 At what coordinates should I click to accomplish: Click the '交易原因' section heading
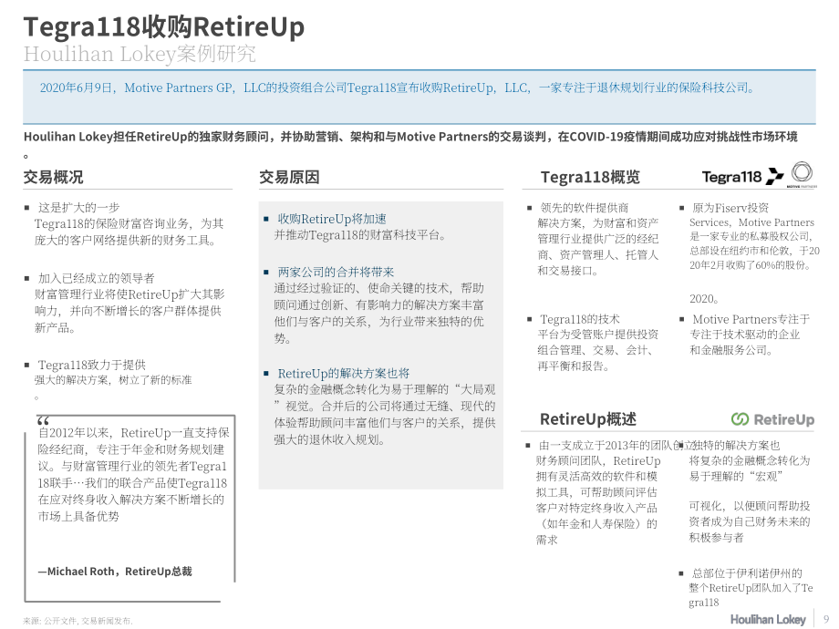click(x=289, y=177)
